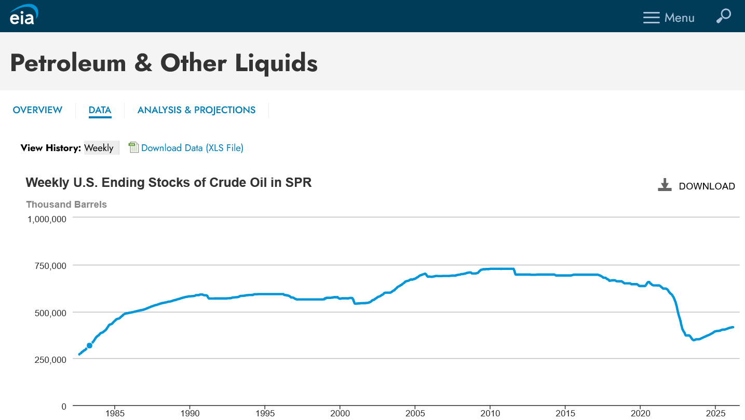Switch to the Overview tab
The height and width of the screenshot is (420, 745).
(x=37, y=110)
